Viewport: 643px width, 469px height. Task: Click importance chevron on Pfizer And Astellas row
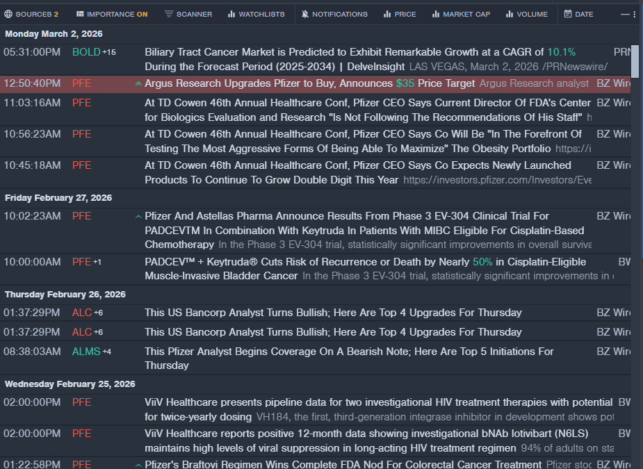tap(138, 217)
